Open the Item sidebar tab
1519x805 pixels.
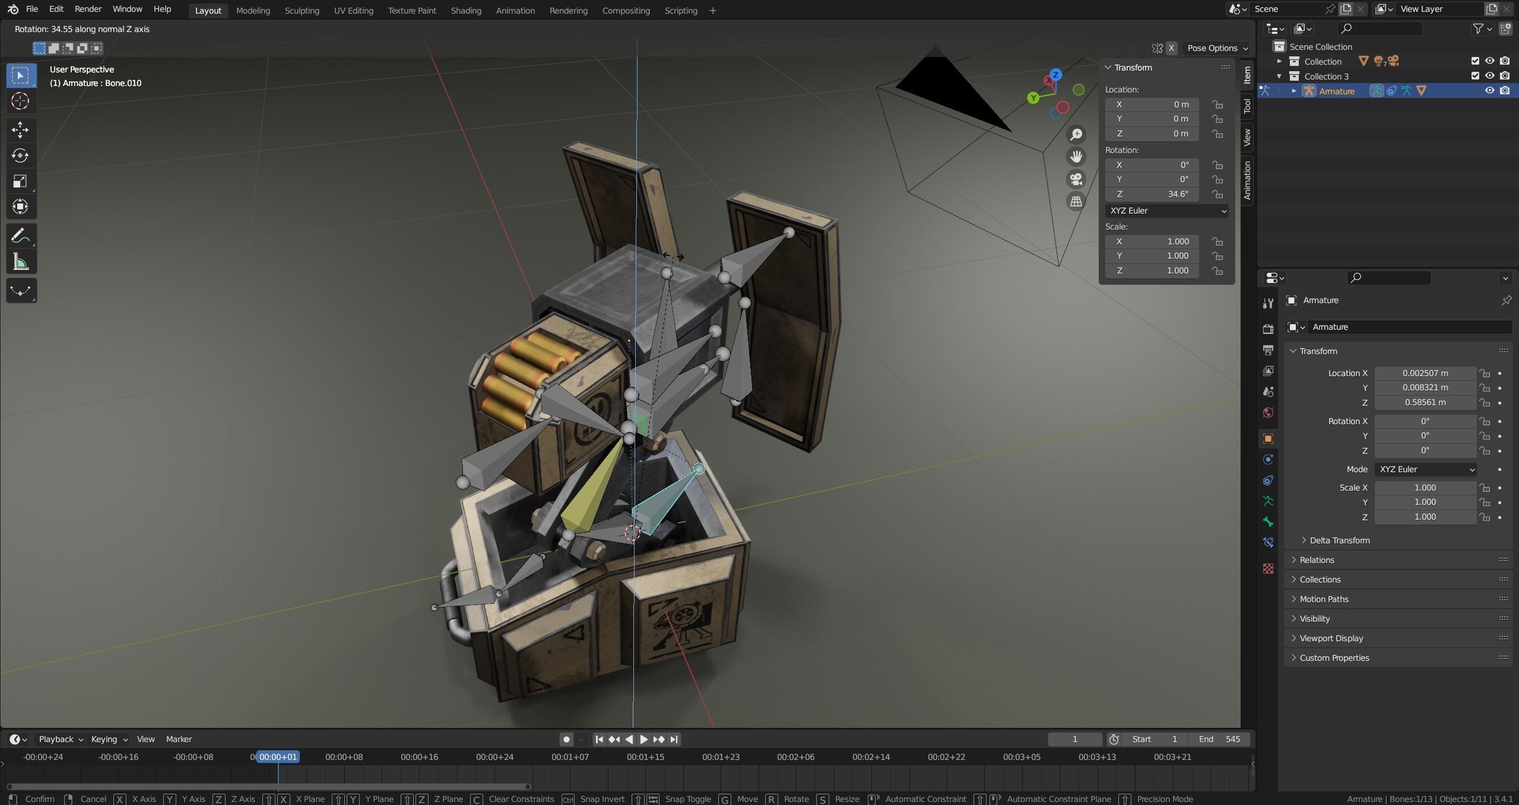click(1247, 75)
